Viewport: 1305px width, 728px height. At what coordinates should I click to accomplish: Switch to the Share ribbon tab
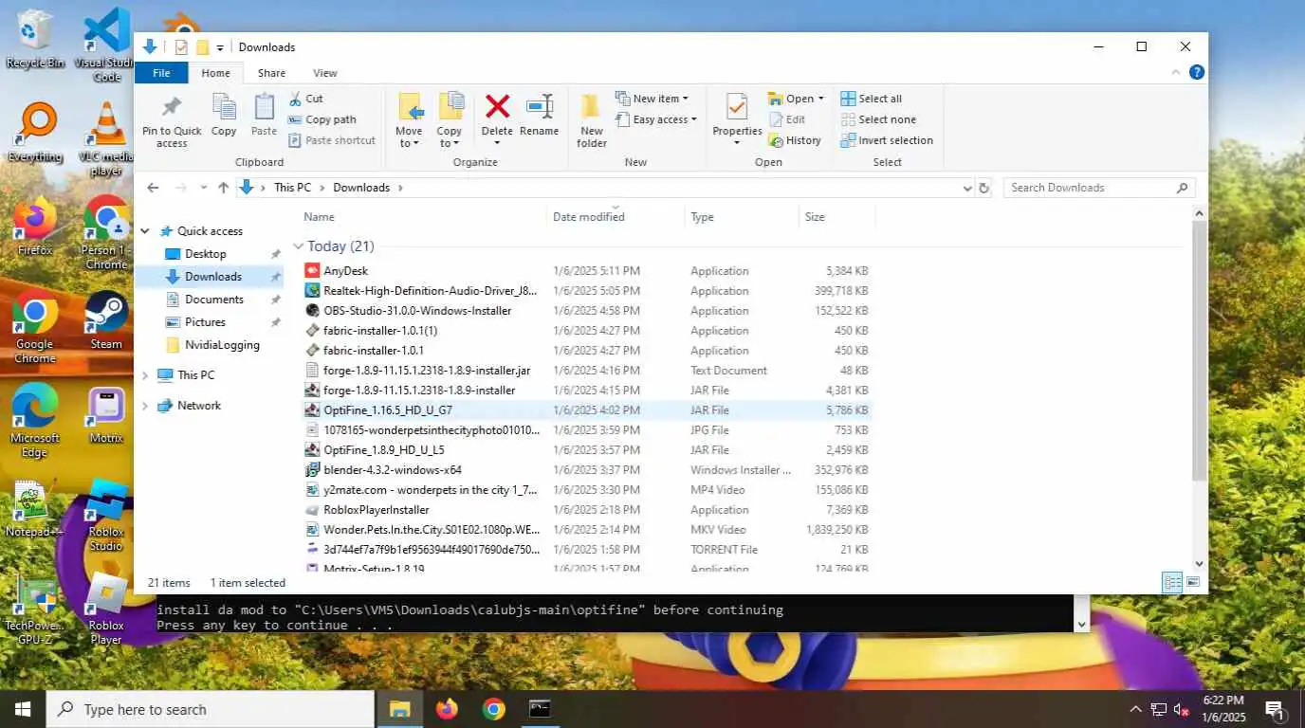pos(271,73)
